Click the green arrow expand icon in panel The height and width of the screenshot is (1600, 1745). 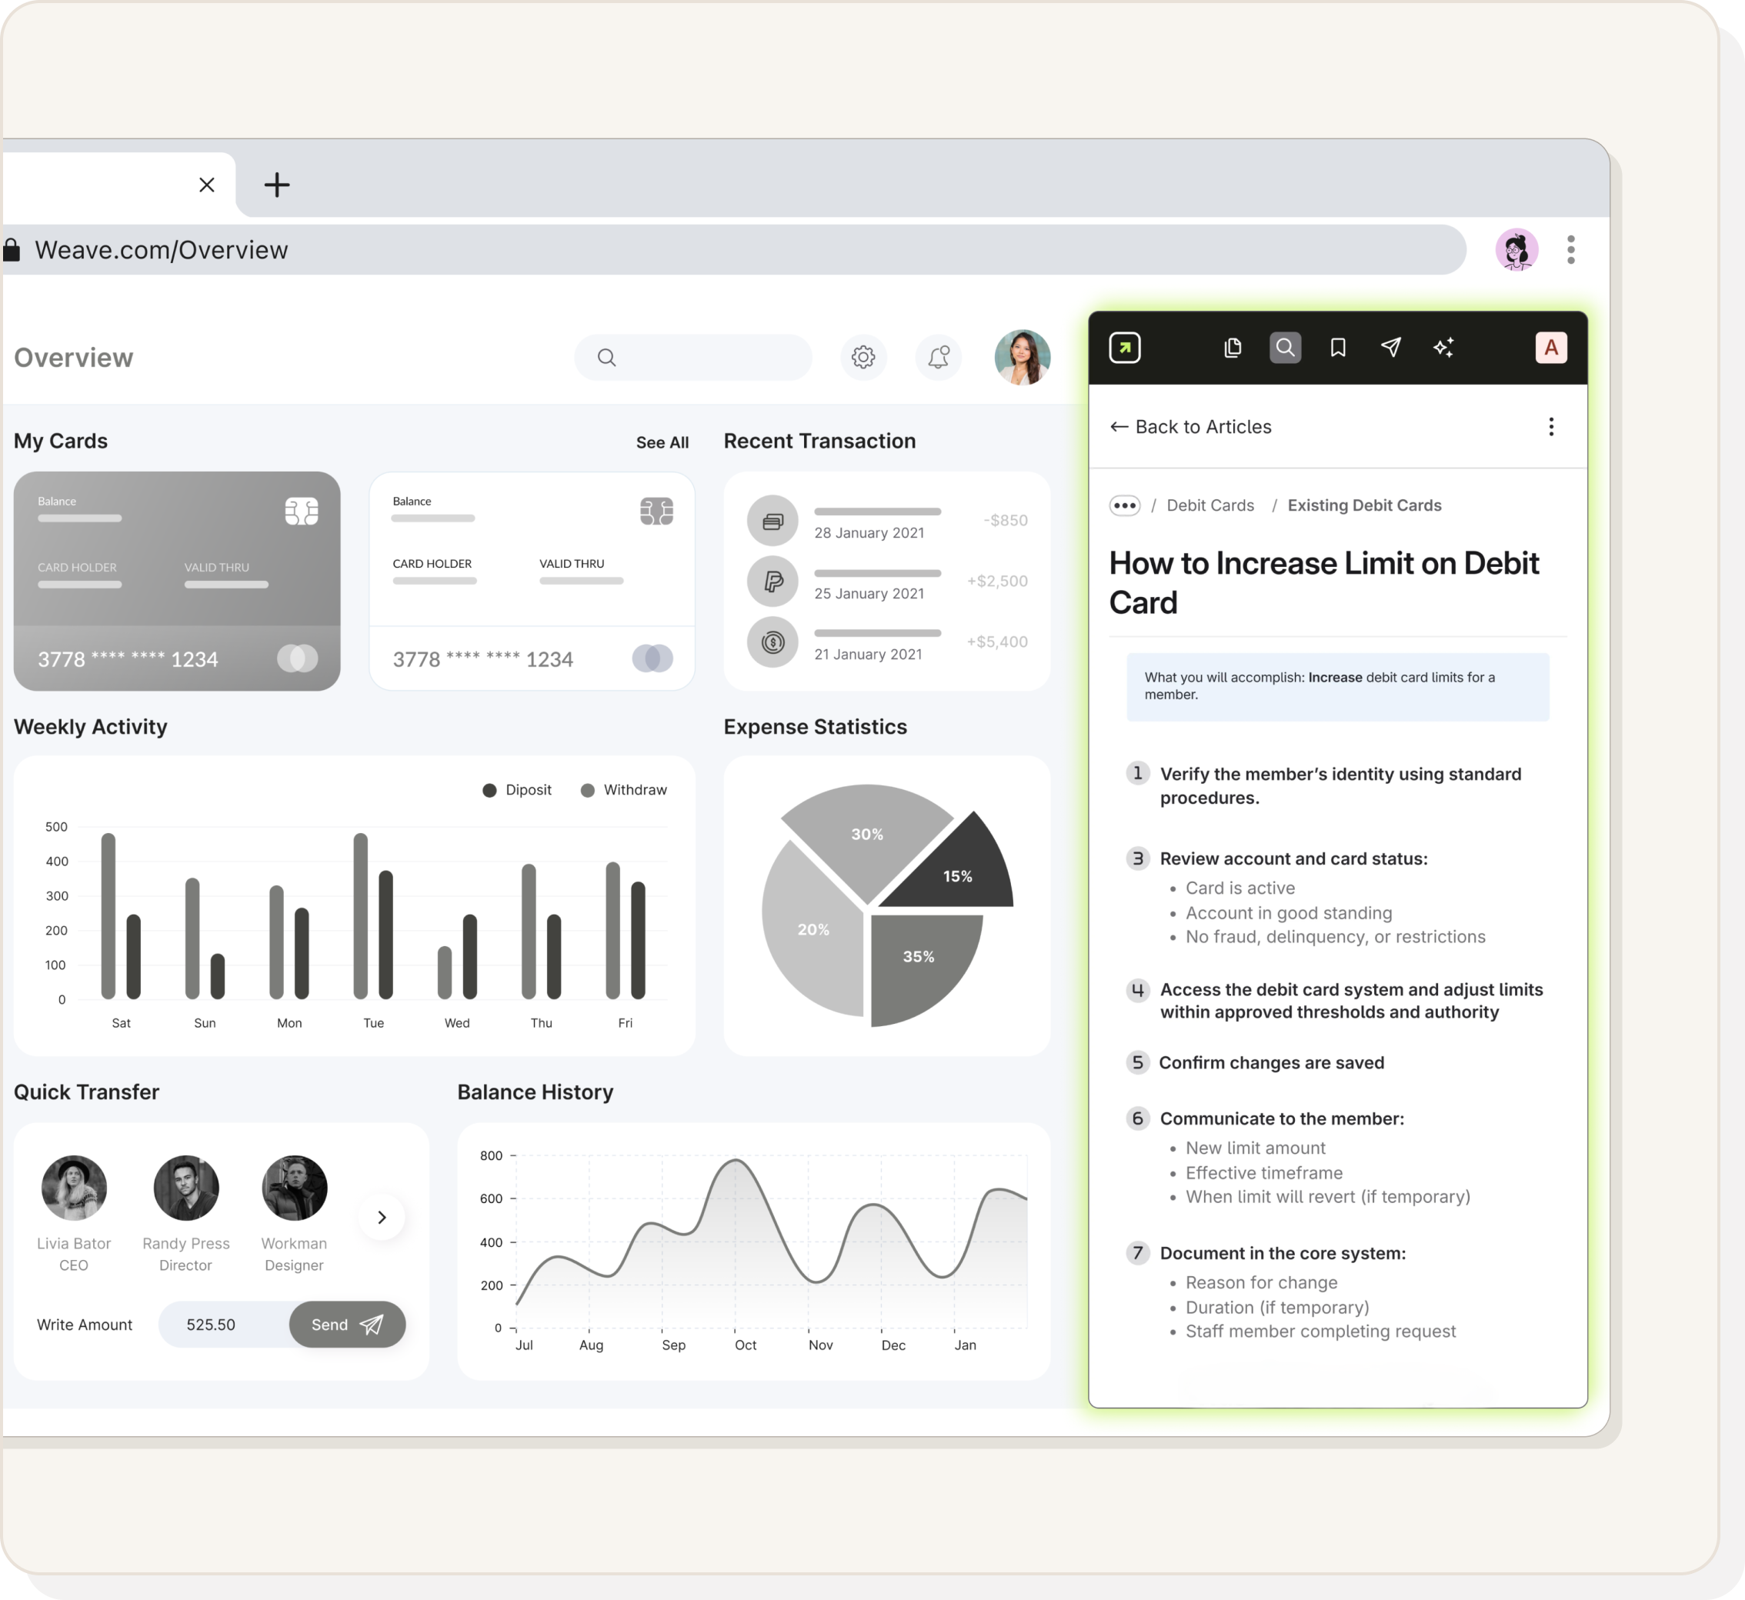pyautogui.click(x=1124, y=348)
